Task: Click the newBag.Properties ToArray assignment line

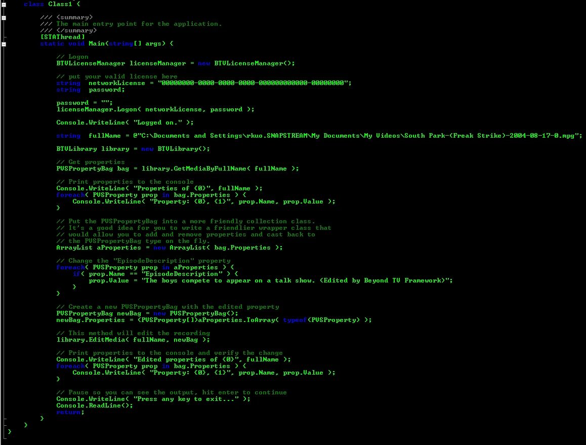Action: tap(214, 320)
